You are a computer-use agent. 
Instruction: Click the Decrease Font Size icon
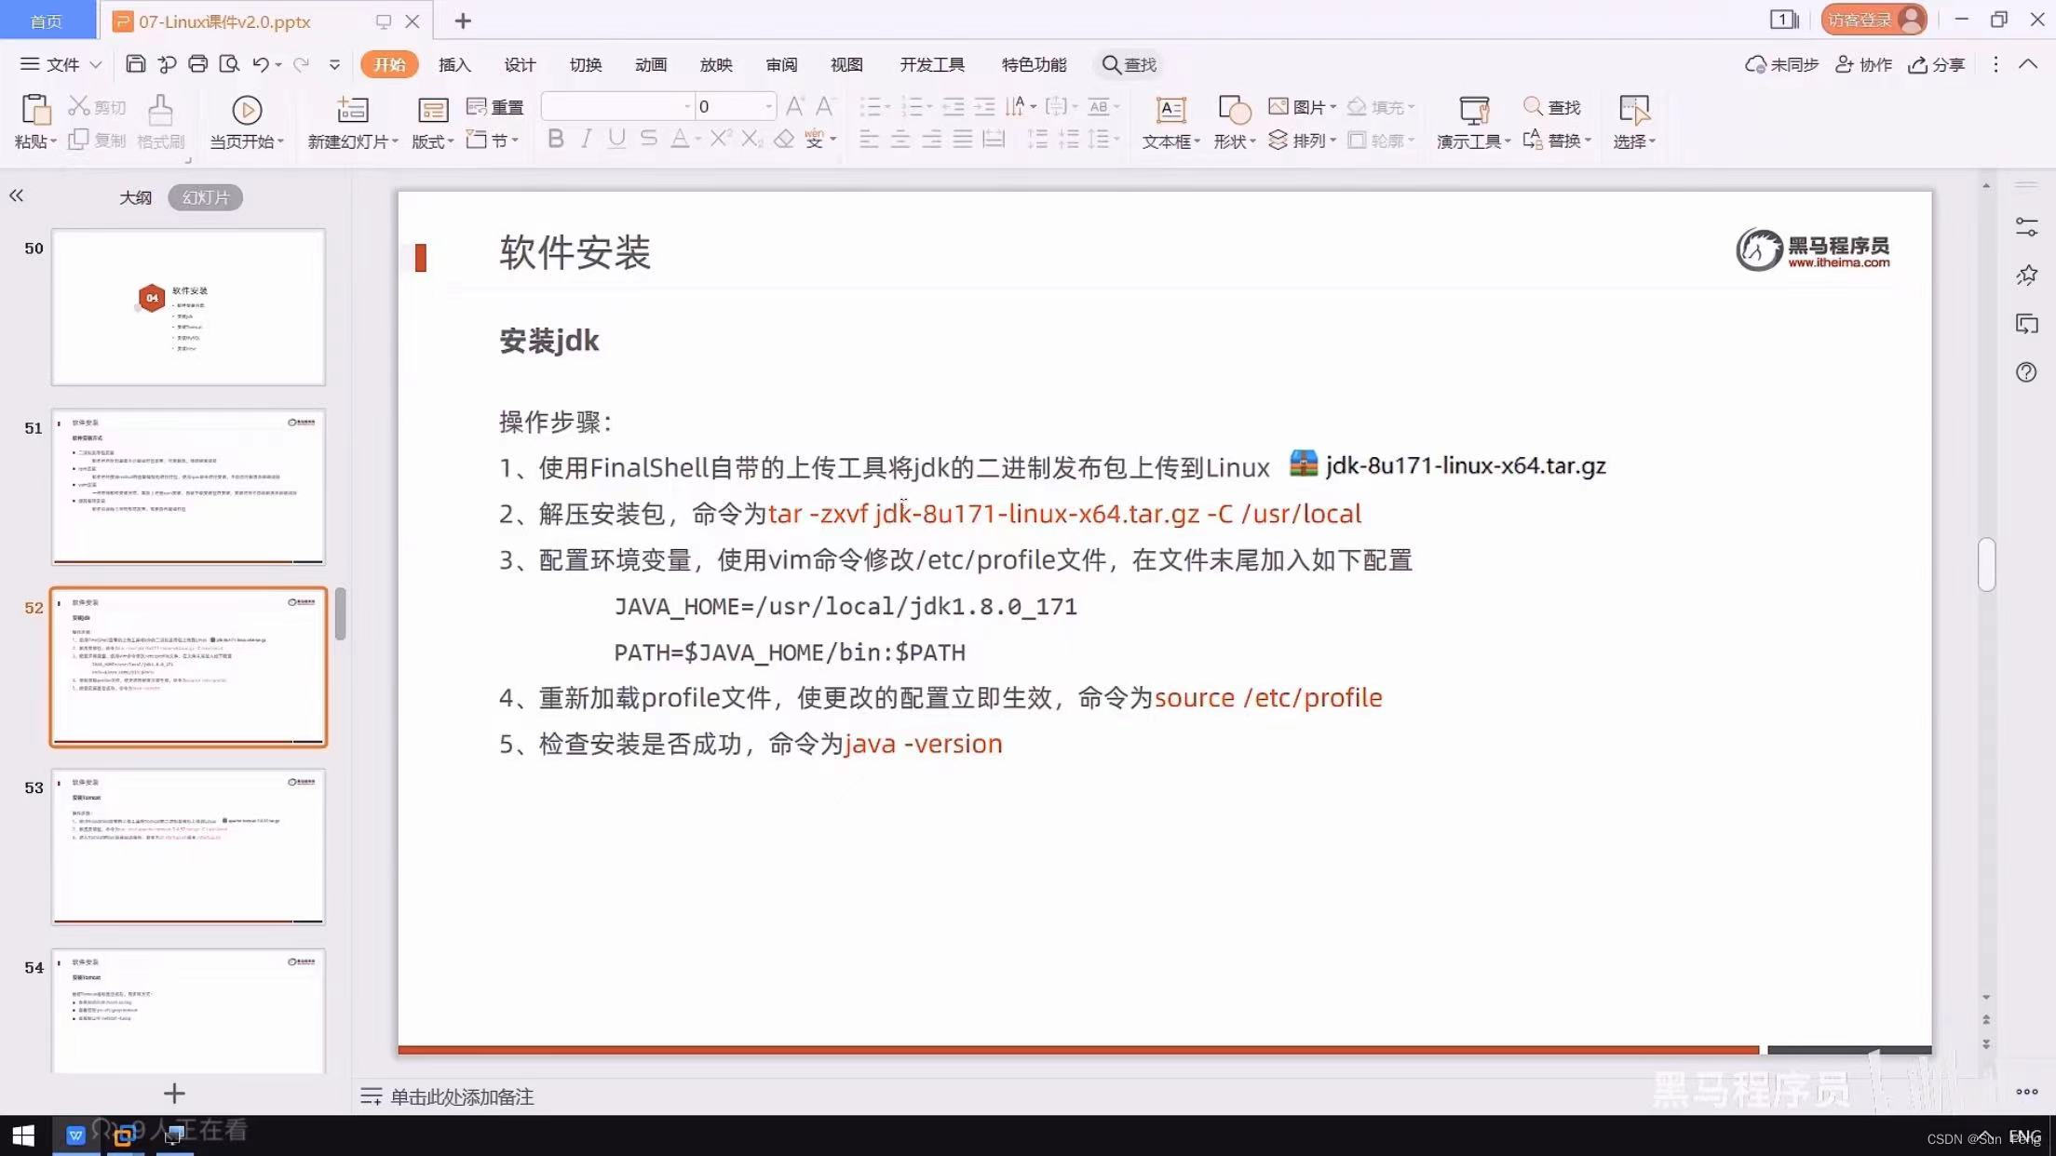(x=824, y=106)
